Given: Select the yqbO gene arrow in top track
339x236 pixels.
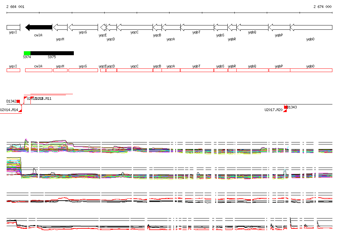Looking at the screenshot, I should [311, 27].
